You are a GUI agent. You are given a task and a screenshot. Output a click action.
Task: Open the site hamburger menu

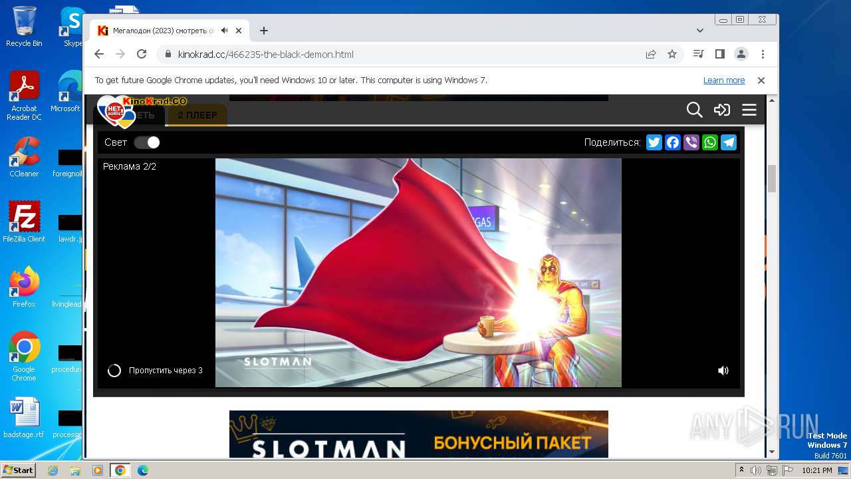point(749,110)
